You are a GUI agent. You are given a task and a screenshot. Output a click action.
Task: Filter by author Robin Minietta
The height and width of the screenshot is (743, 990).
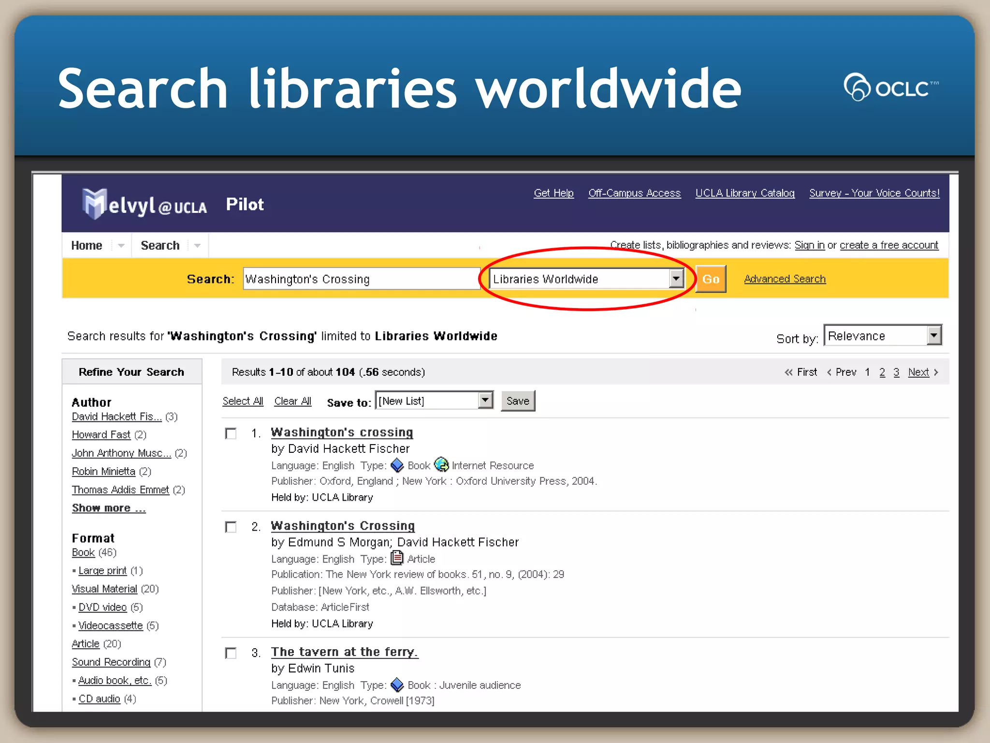point(103,471)
